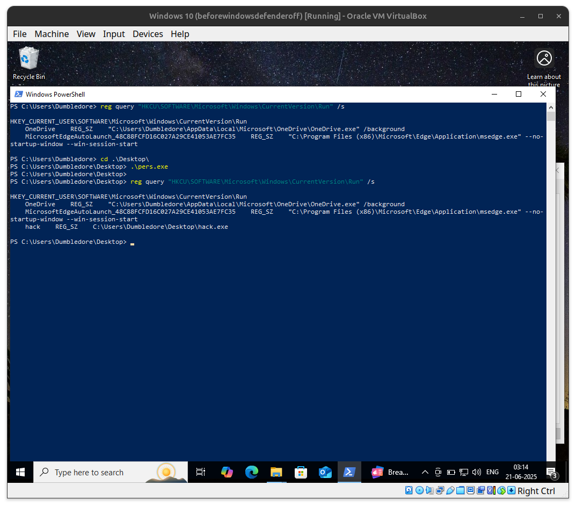Open the notification center icon

[x=552, y=473]
